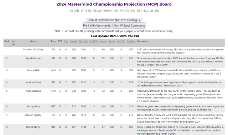Sort by the RecYds column header
The height and width of the screenshot is (135, 228).
coord(112,41)
